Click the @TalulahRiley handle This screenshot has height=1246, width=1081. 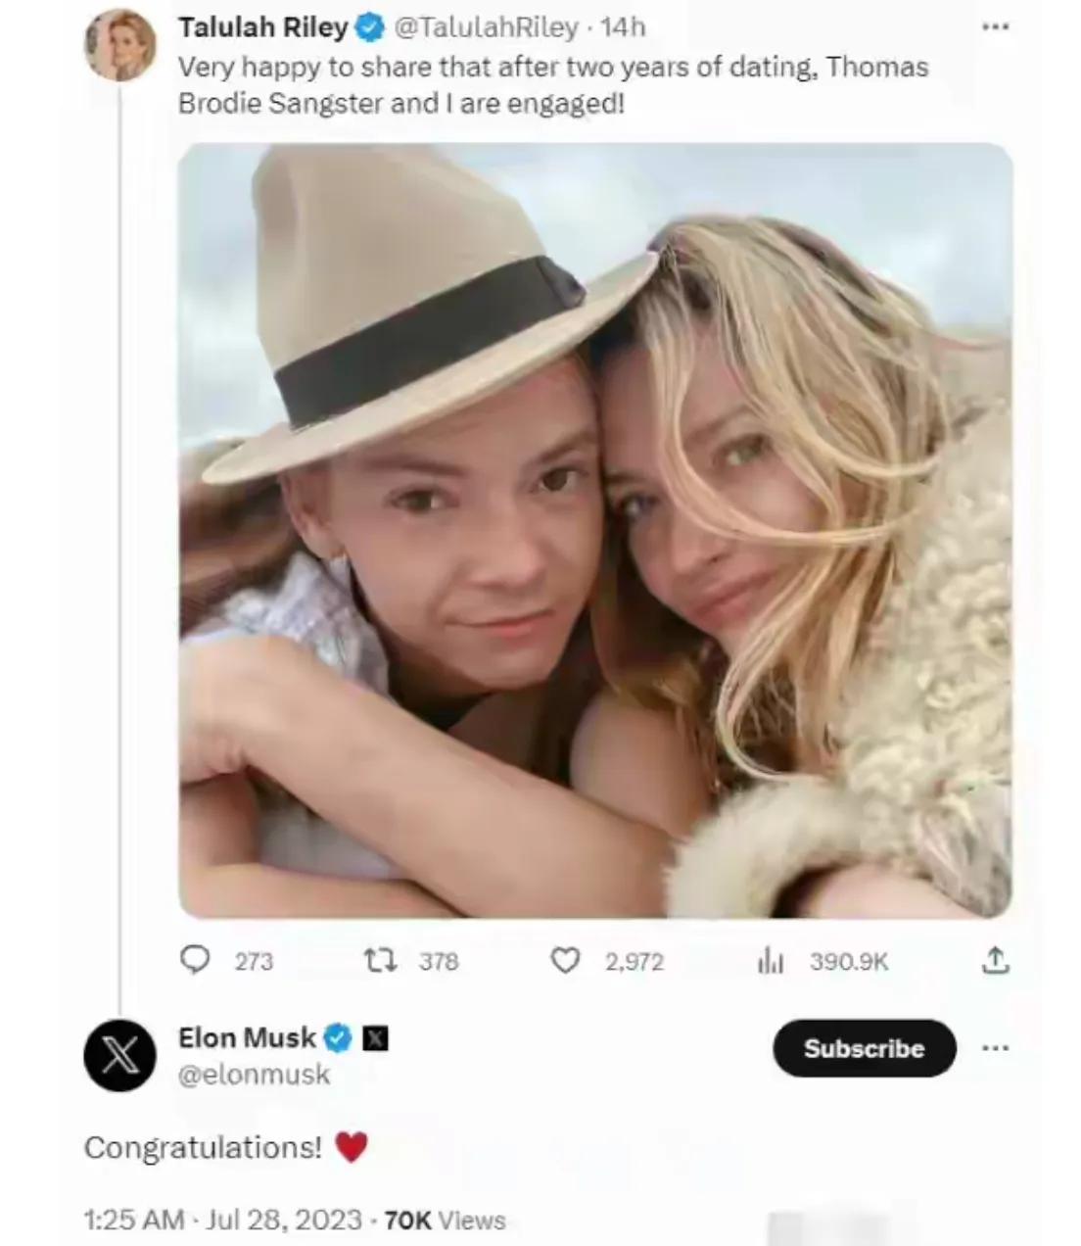tap(486, 27)
